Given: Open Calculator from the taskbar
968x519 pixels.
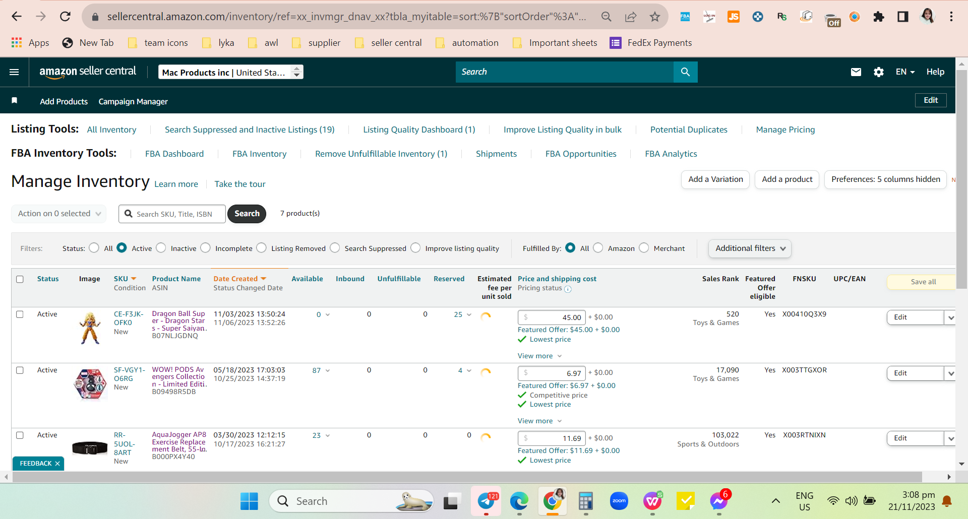Looking at the screenshot, I should (x=585, y=501).
